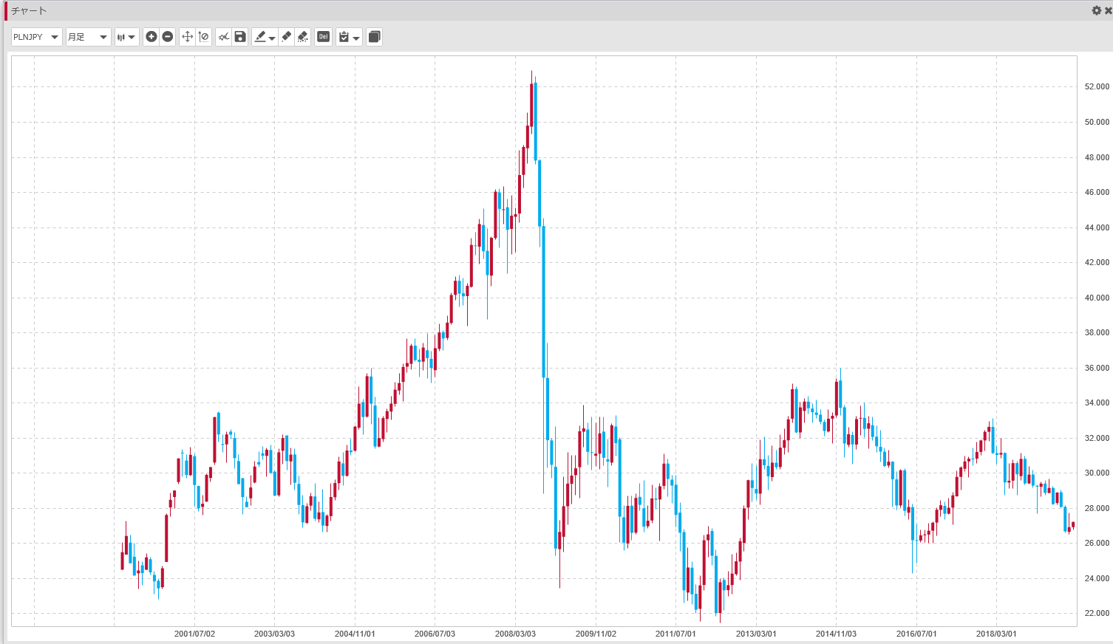The width and height of the screenshot is (1113, 644).
Task: Zoom out with the minus button
Action: tap(168, 37)
